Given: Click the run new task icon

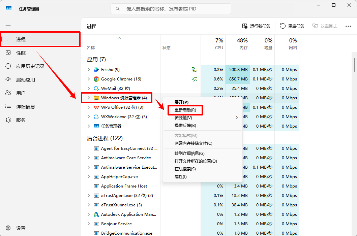Looking at the screenshot, I should click(245, 26).
